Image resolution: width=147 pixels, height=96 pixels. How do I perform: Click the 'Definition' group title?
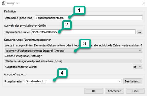tap(10, 11)
